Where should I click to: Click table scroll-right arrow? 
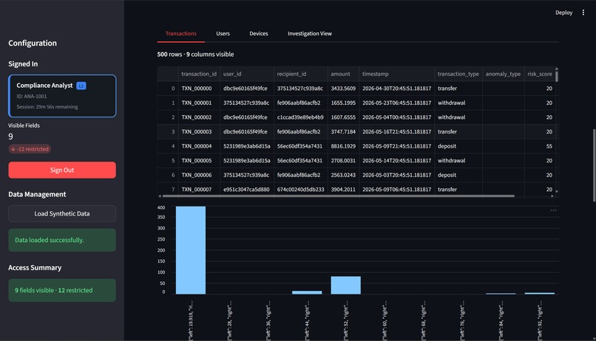pos(552,196)
